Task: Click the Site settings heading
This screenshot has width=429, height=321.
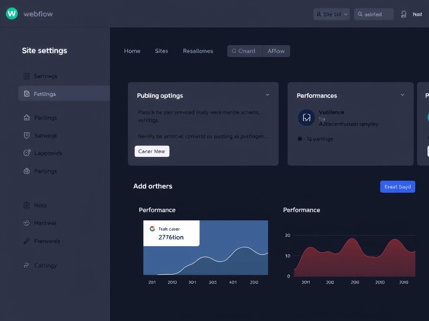Action: coord(44,51)
